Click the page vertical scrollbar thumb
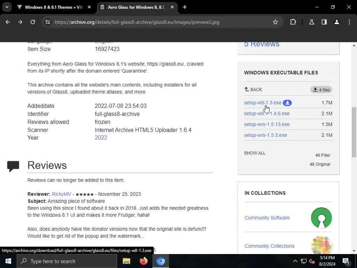The image size is (357, 268). click(x=354, y=132)
